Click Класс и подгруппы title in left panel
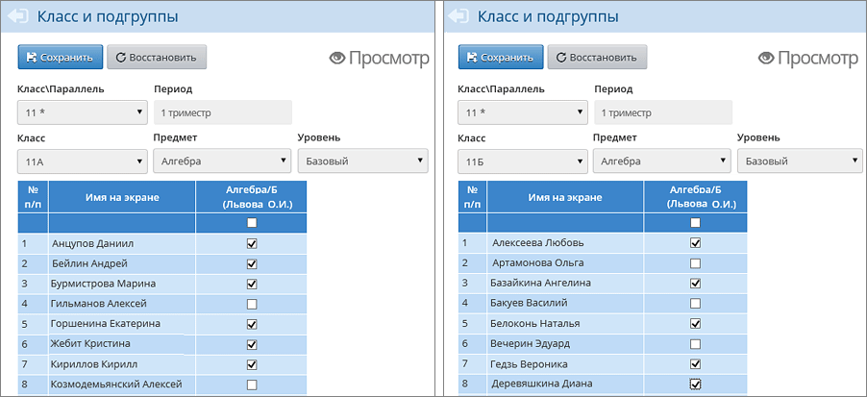 pos(108,17)
